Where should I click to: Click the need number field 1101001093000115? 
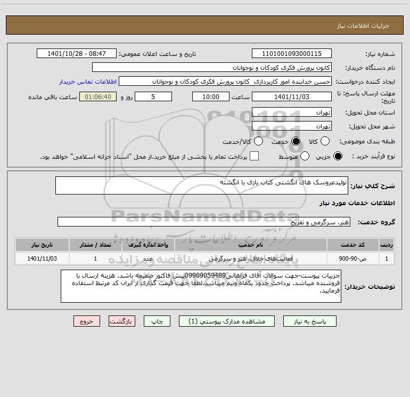click(x=292, y=53)
